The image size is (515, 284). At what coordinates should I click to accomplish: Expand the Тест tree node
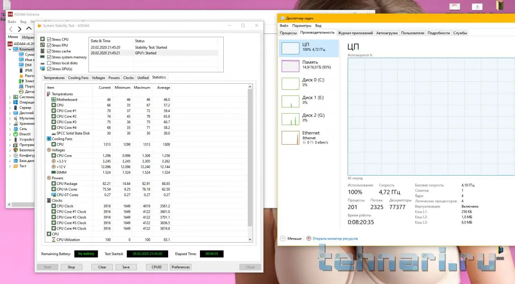point(10,166)
